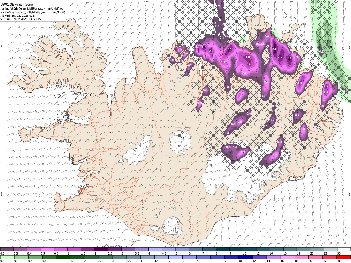This screenshot has width=351, height=263.
Task: Click the 'IT: Fim. 19. 02. 2026 03Z' line
Action: pyautogui.click(x=17, y=16)
